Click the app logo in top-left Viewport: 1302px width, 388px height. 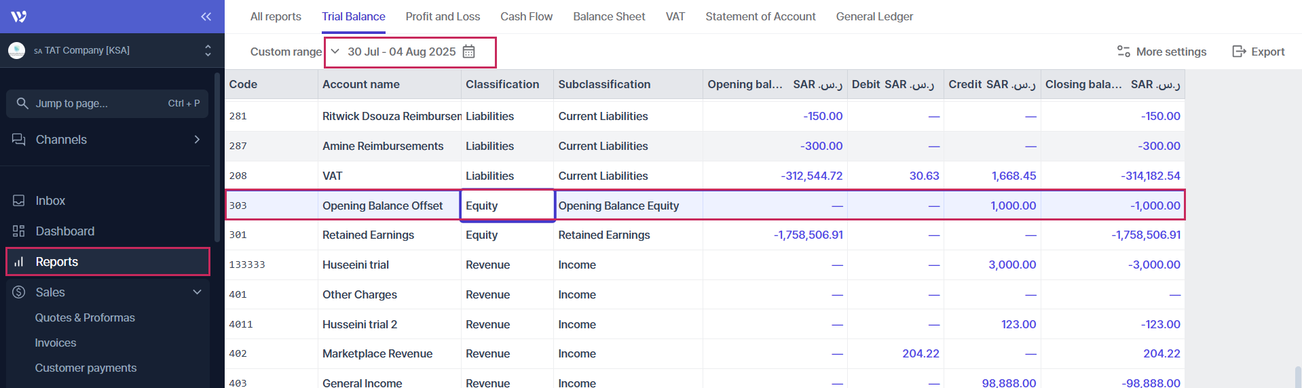tap(19, 16)
